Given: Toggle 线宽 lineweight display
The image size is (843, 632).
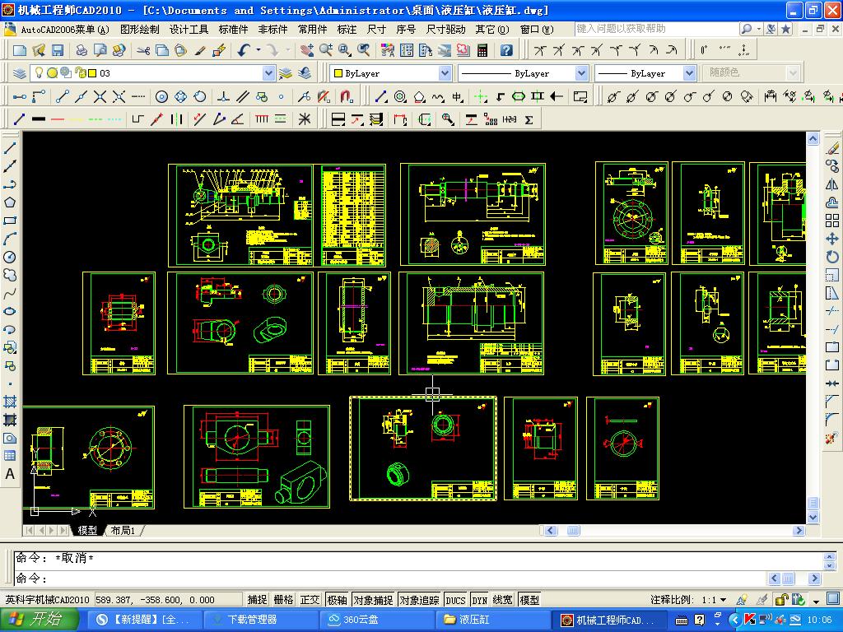Looking at the screenshot, I should click(503, 599).
